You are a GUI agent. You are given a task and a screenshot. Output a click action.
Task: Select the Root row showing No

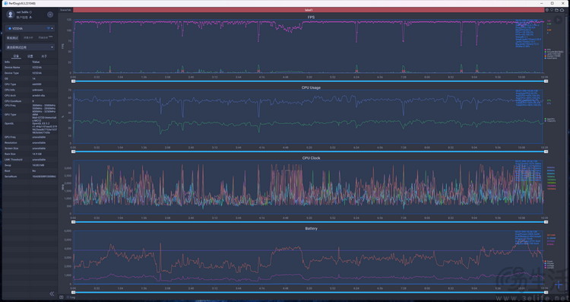pos(30,170)
